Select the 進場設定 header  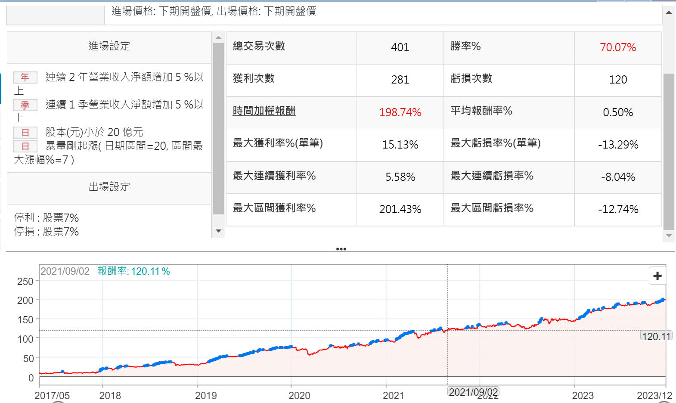(x=109, y=46)
